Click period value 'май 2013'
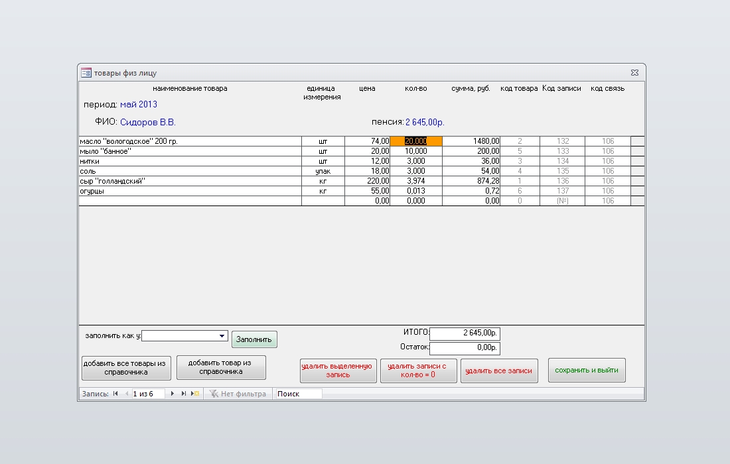This screenshot has height=464, width=730. 139,105
